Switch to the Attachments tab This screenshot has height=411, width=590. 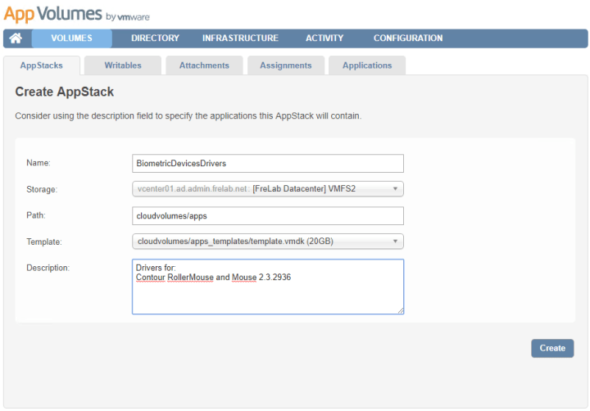pyautogui.click(x=204, y=65)
